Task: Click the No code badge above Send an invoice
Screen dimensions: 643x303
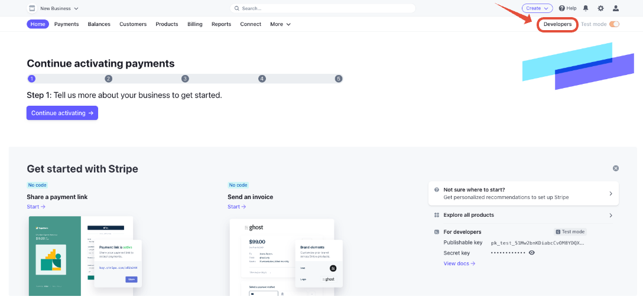Action: point(238,185)
